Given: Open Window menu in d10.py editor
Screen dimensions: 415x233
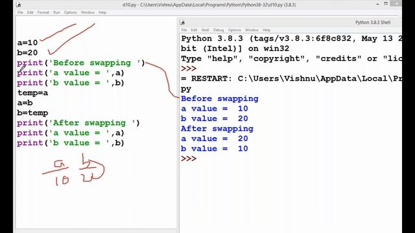Looking at the screenshot, I should tap(88, 12).
